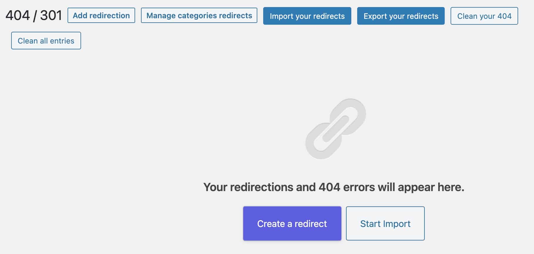Manage category redirects from the header
Viewport: 534px width, 254px height.
point(199,16)
